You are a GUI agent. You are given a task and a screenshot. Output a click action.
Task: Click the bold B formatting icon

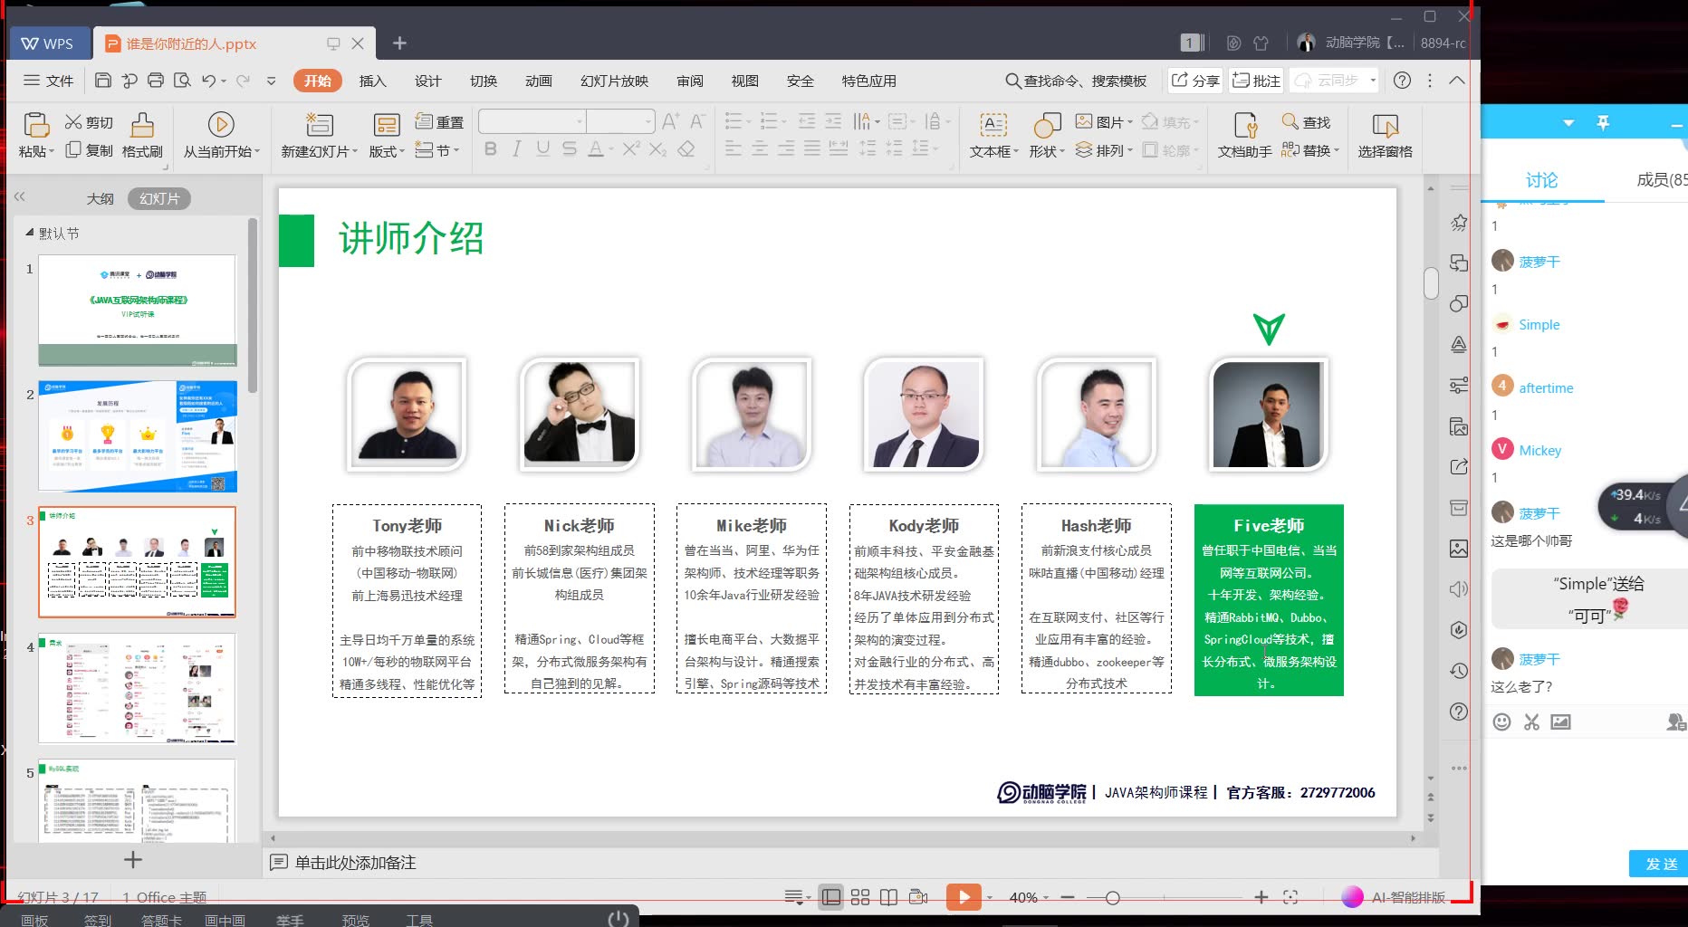pyautogui.click(x=491, y=148)
